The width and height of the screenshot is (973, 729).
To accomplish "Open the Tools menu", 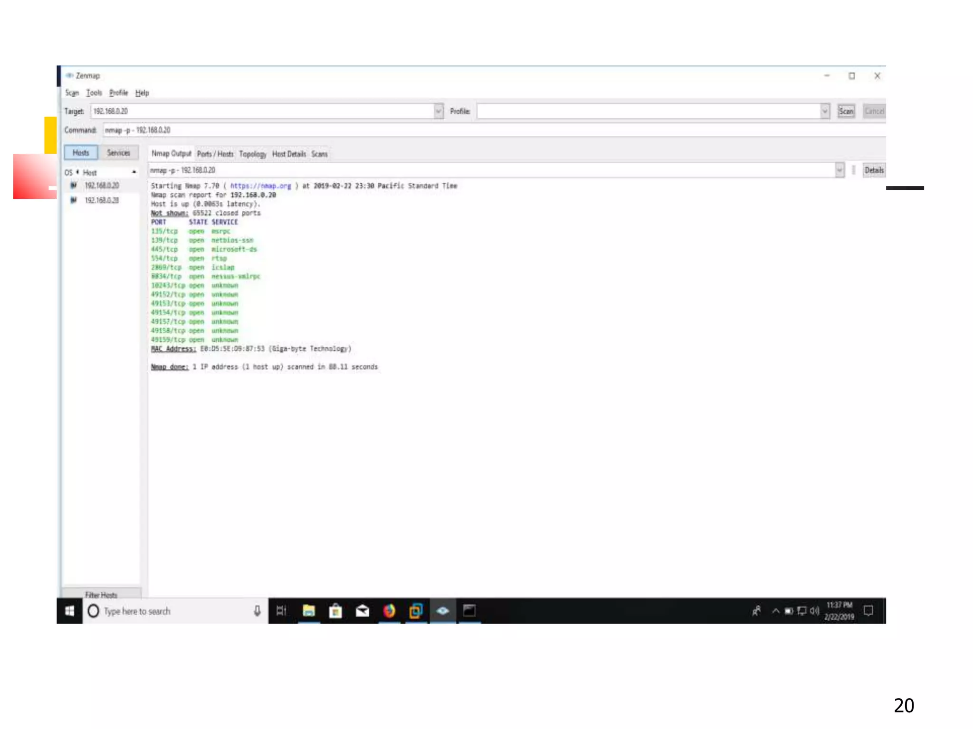I will 94,93.
